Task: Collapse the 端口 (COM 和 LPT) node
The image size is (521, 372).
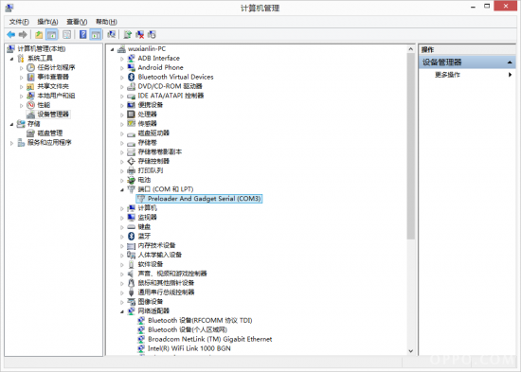Action: pos(122,189)
